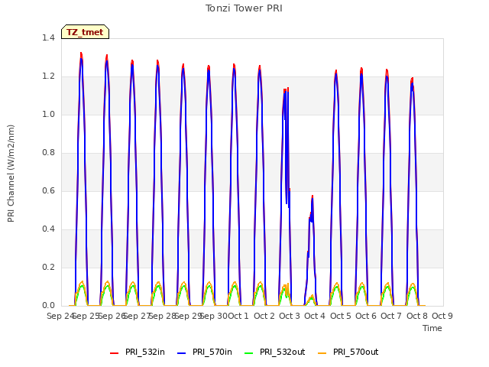Viewport: 489px width, 367px height.
Task: Toggle the PRI_570out legend entry
Action: pos(348,352)
